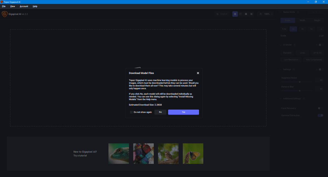
Task: Open the Account menu
Action: (24, 6)
